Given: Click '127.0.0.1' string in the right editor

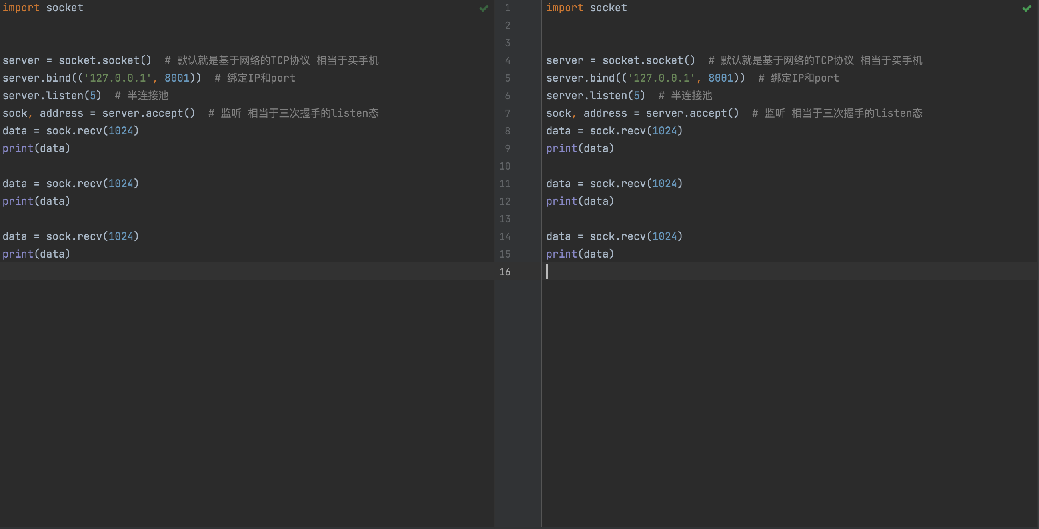Looking at the screenshot, I should click(661, 78).
